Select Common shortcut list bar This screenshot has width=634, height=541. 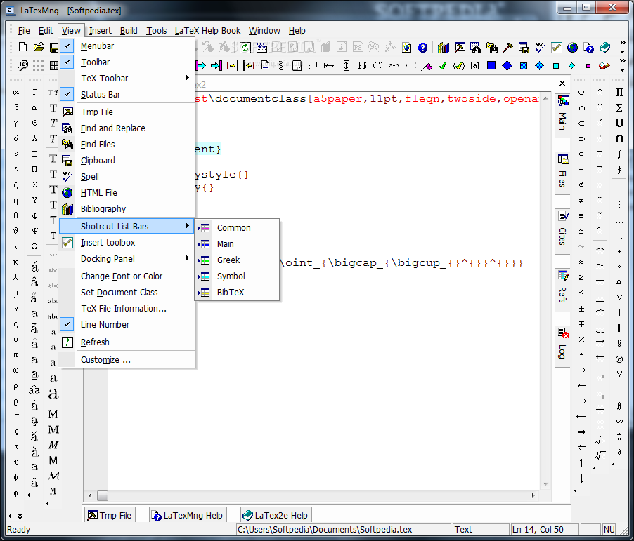click(x=237, y=228)
